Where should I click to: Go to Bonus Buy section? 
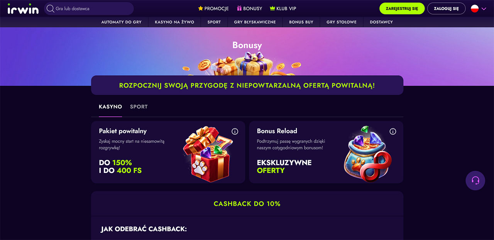(x=301, y=22)
